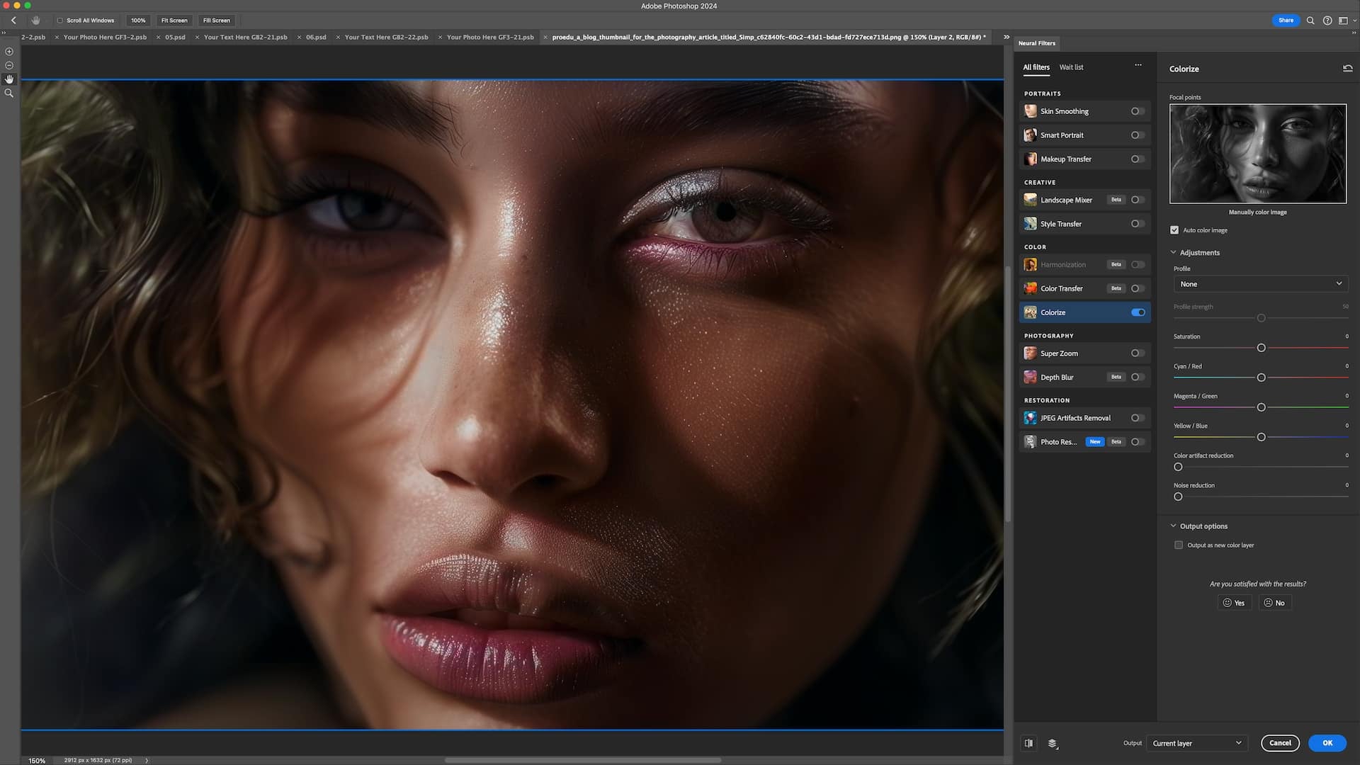The image size is (1360, 765).
Task: Click the Style Transfer filter icon
Action: [1031, 224]
